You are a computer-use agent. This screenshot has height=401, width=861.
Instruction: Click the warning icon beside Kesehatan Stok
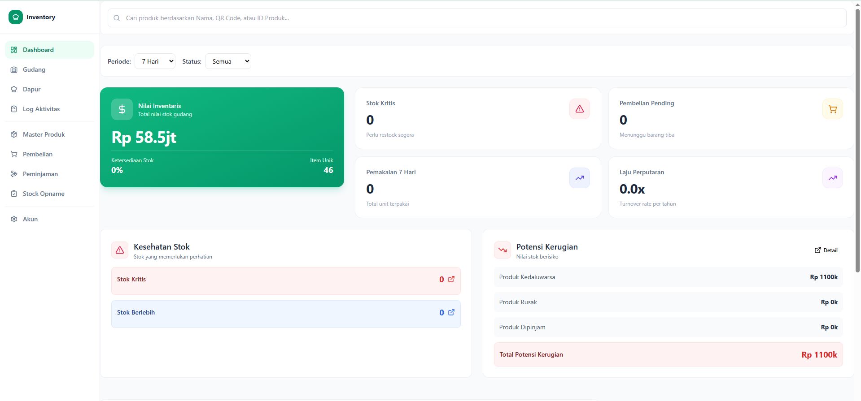pyautogui.click(x=120, y=250)
